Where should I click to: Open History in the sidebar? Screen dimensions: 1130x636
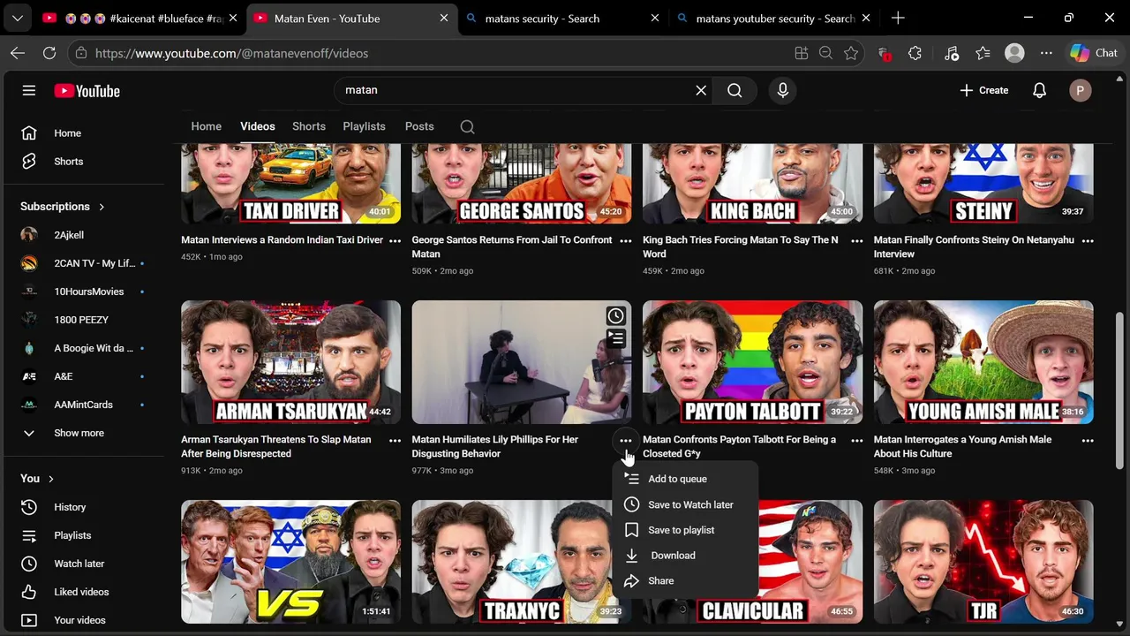click(87, 507)
